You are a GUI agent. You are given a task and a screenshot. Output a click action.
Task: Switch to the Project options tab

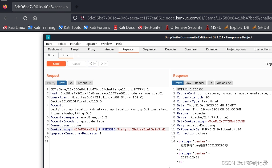(236, 49)
